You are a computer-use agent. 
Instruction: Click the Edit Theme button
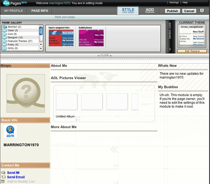point(192,51)
